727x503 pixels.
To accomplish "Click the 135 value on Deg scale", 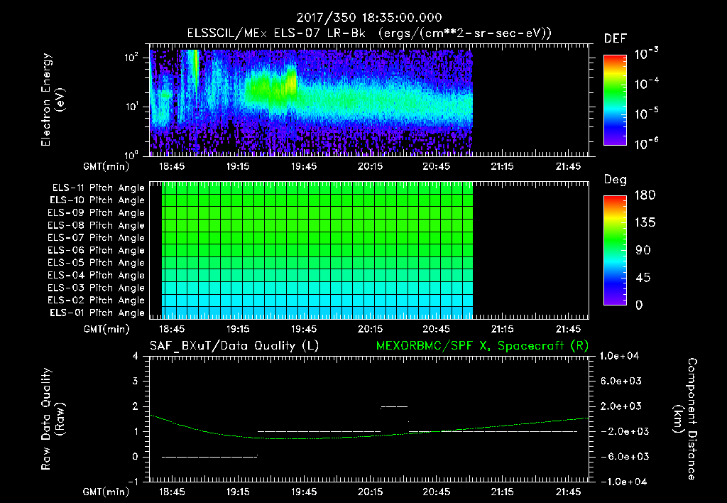I will [645, 223].
